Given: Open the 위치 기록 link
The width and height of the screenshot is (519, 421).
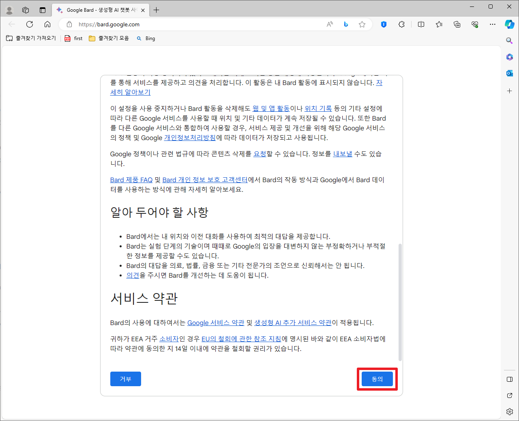Looking at the screenshot, I should (318, 108).
